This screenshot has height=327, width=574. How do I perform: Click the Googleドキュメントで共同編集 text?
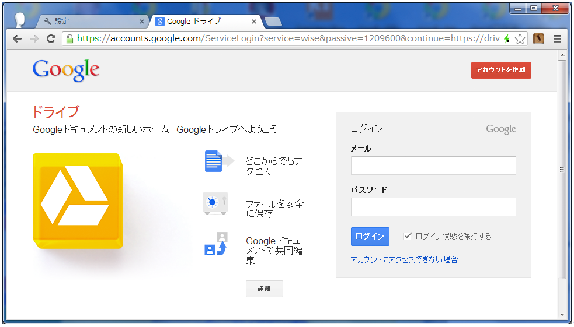pyautogui.click(x=274, y=251)
